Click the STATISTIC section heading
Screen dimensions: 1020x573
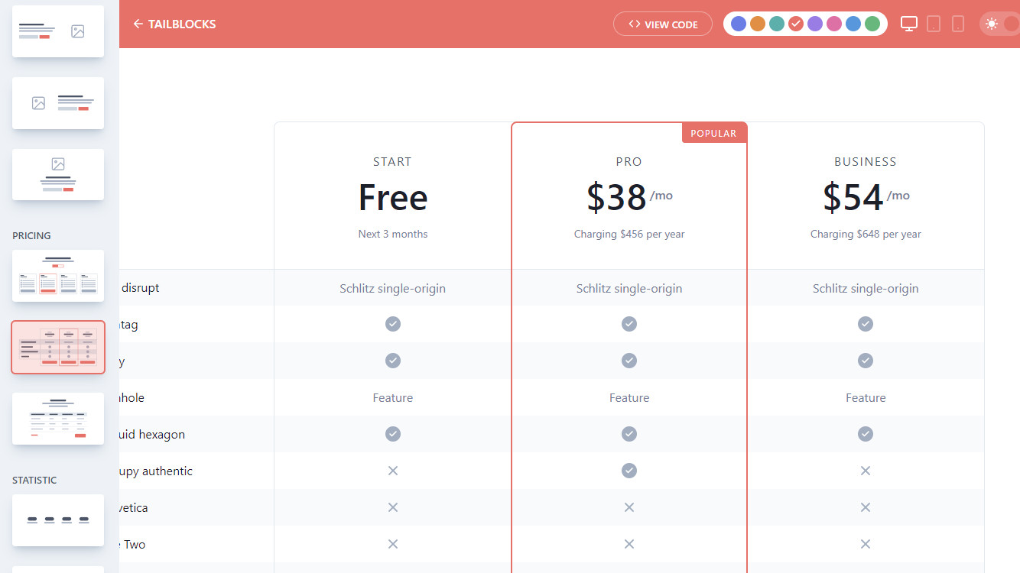(34, 480)
